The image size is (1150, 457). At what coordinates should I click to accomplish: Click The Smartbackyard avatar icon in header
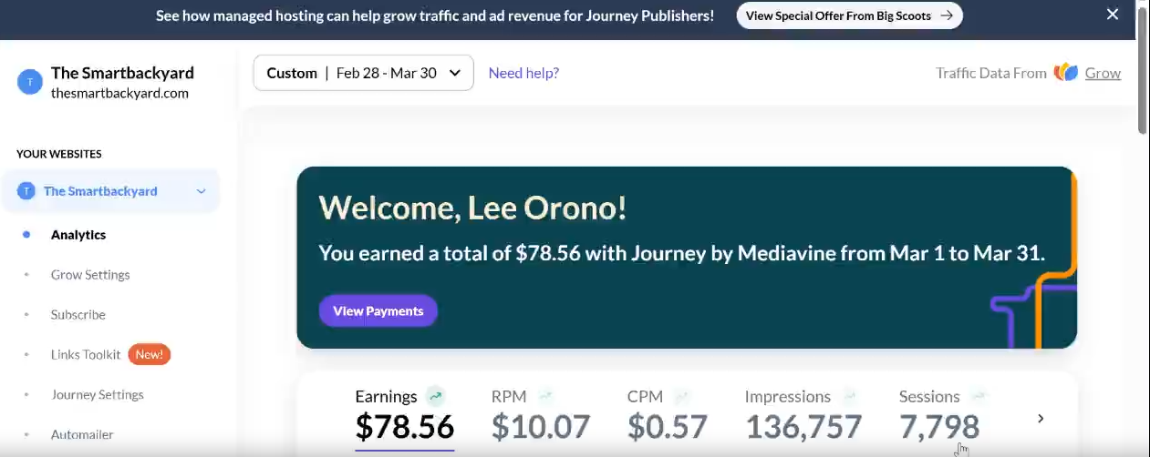click(x=30, y=81)
